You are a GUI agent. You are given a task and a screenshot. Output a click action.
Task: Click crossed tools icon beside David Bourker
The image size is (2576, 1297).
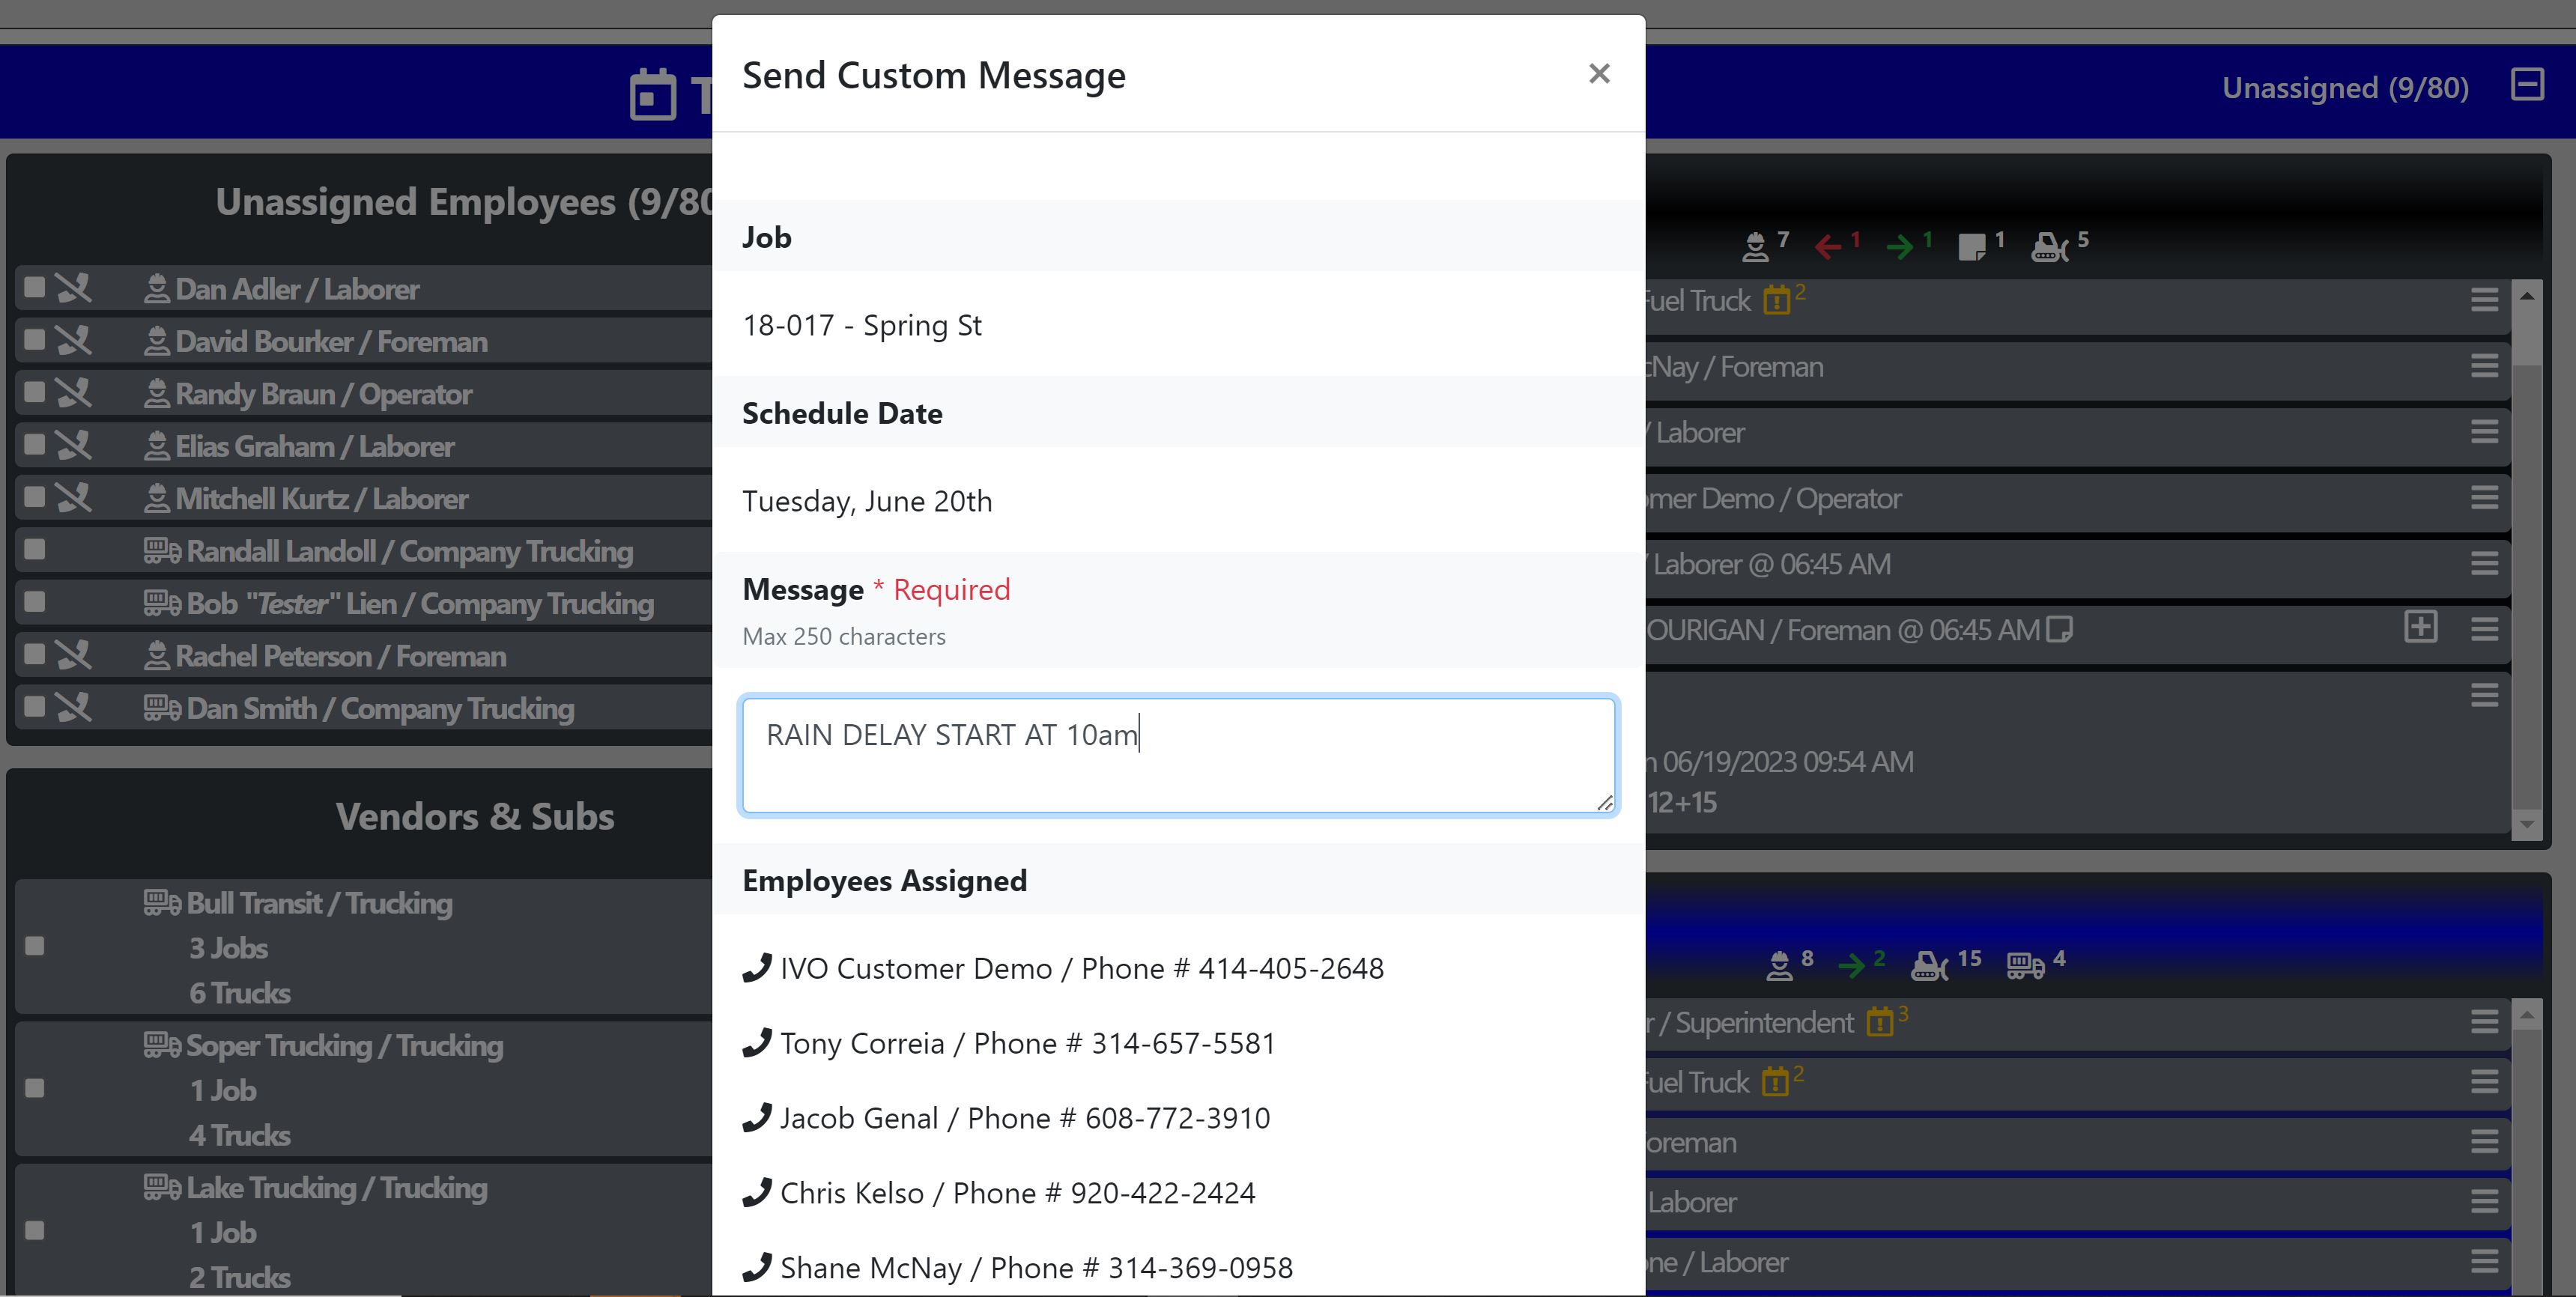(x=73, y=341)
